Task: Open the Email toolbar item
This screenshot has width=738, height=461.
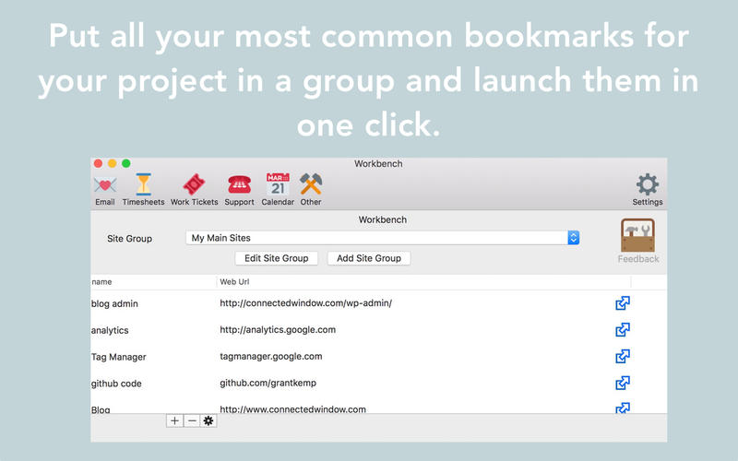Action: tap(105, 190)
